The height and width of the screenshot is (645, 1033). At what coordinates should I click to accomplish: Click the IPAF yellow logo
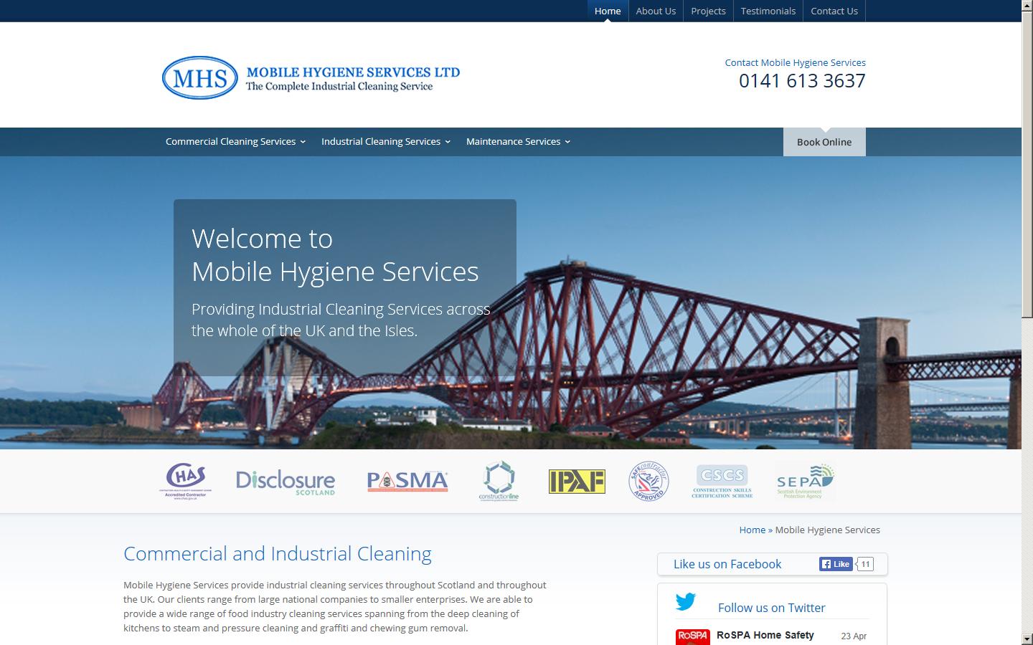pyautogui.click(x=577, y=481)
